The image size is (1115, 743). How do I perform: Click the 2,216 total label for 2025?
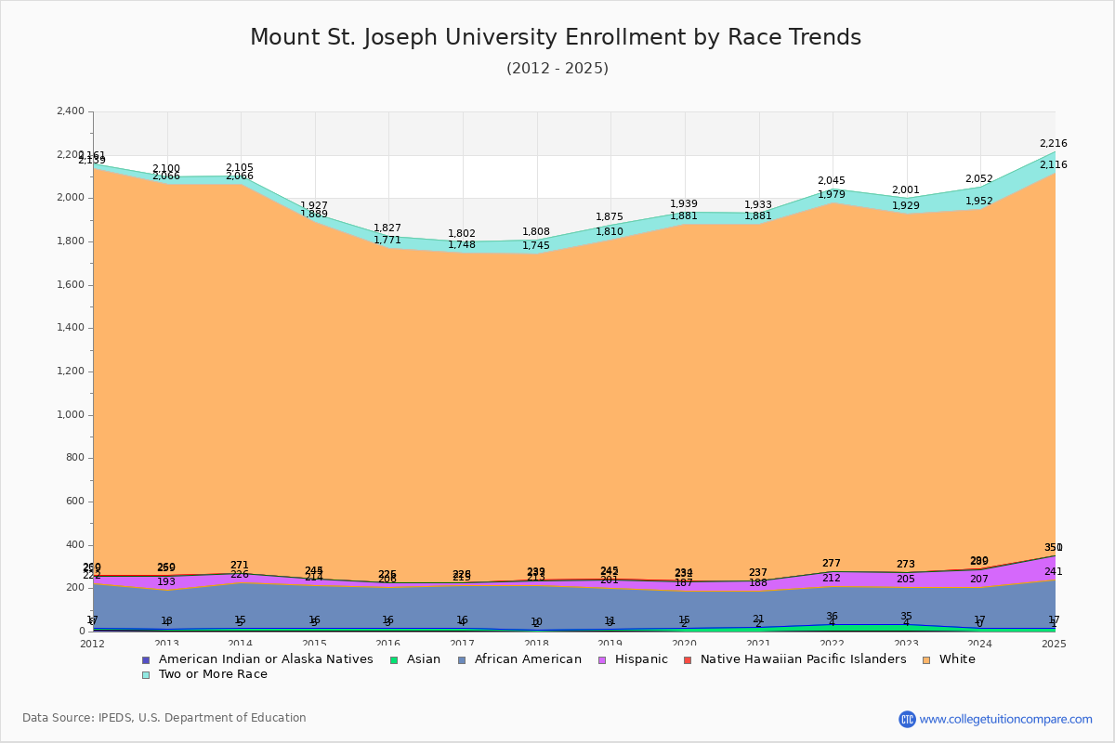1053,144
